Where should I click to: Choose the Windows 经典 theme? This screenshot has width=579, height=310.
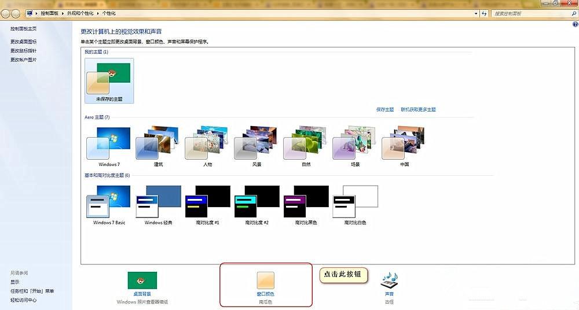coord(158,205)
